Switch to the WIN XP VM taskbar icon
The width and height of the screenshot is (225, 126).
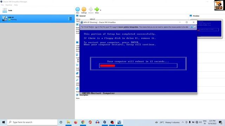pos(119,122)
